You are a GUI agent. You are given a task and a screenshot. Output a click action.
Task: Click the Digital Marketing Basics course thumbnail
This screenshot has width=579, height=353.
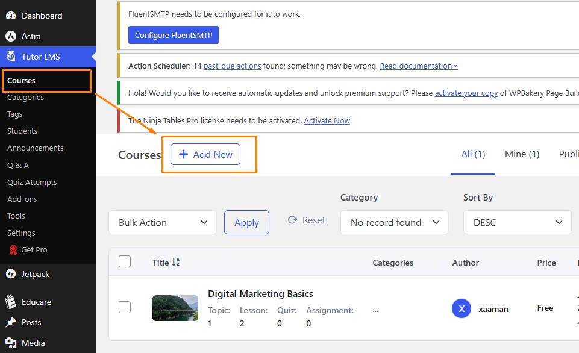[175, 308]
